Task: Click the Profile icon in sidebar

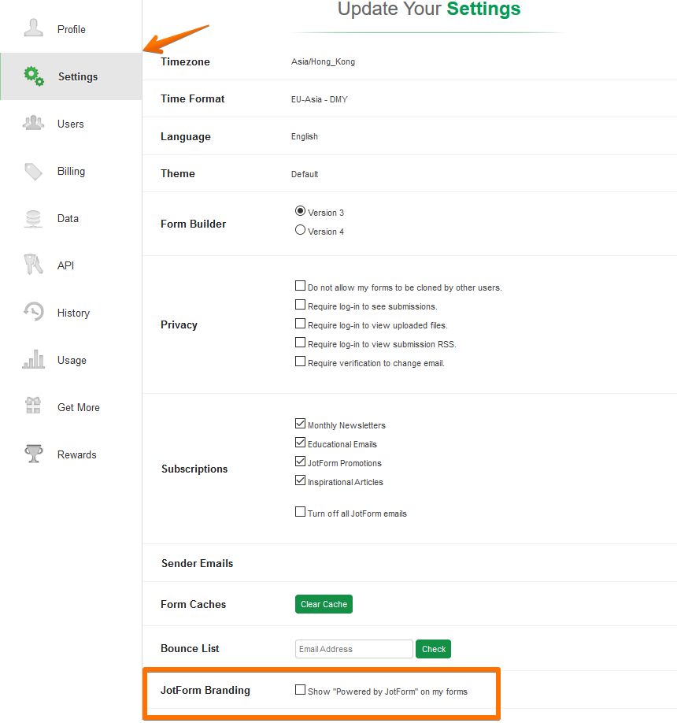Action: (x=33, y=27)
